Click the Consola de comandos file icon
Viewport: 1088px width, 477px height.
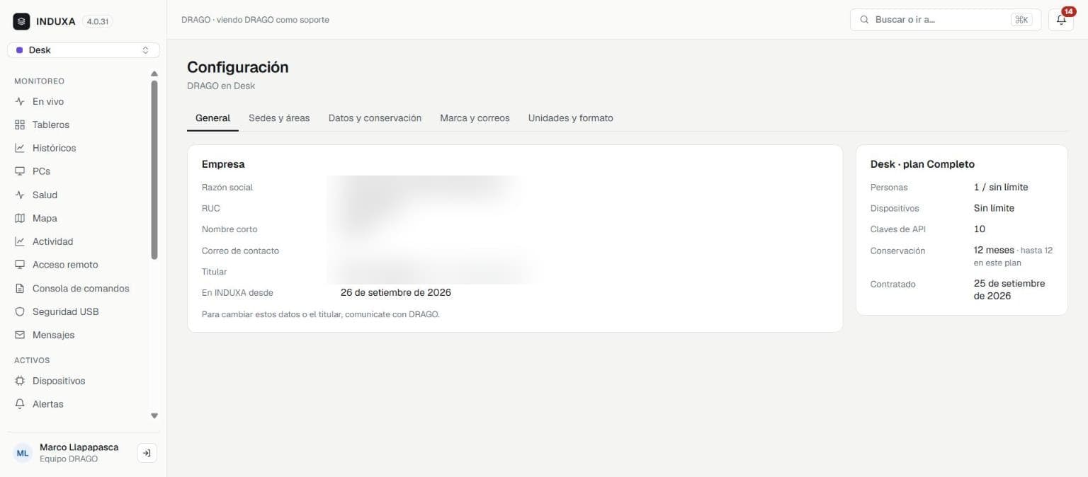tap(20, 289)
